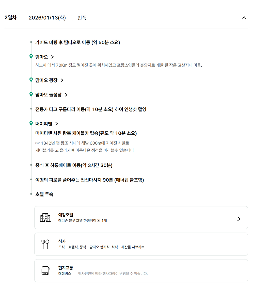Click the bus transportation icon
This screenshot has width=254, height=290.
click(45, 271)
